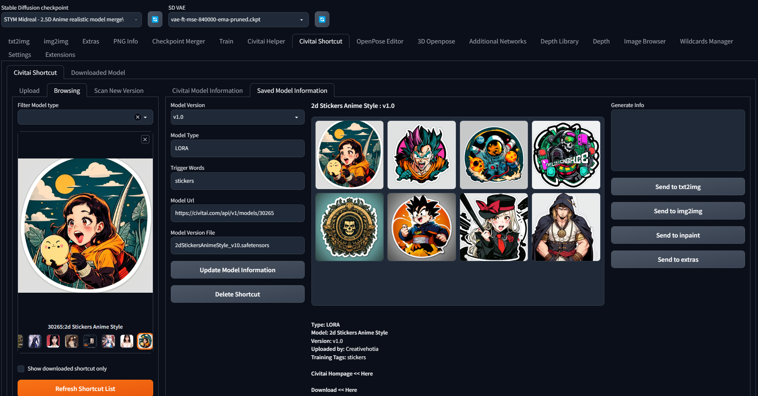Open the Civitai Helper tab

coord(266,41)
